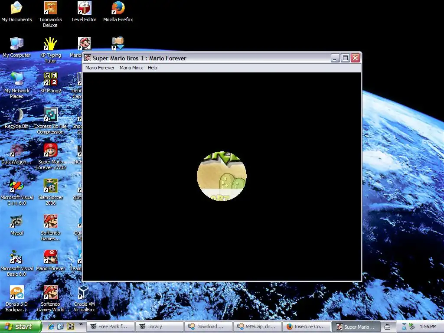Expand the Quick Launch overflow chevron
The image size is (444, 333).
[81, 324]
